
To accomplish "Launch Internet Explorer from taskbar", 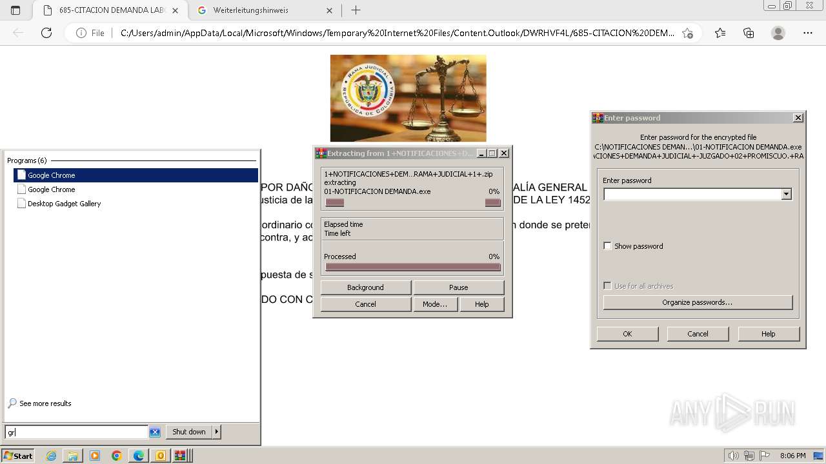I will point(51,456).
